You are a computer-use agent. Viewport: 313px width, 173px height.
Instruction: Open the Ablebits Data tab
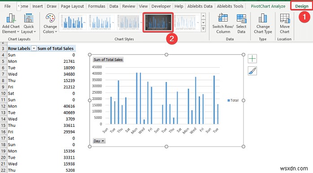pos(200,6)
